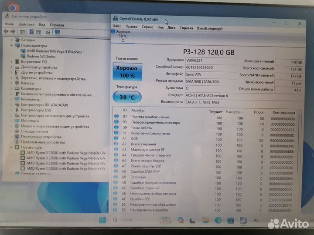
Task: Select the Очереди печати tree item
Action: tap(34, 131)
